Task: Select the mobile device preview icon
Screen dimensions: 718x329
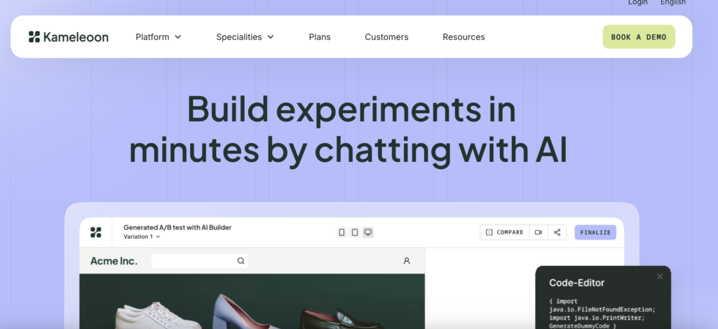Action: pos(341,232)
